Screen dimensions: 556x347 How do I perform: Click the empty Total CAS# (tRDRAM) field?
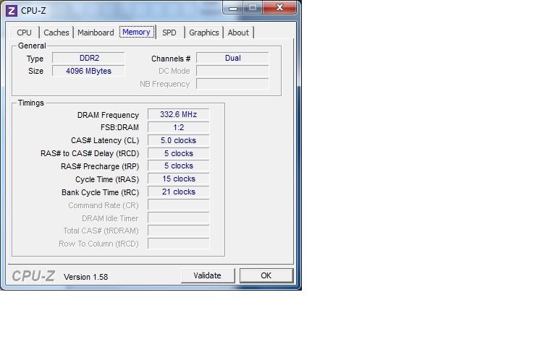[x=178, y=231]
